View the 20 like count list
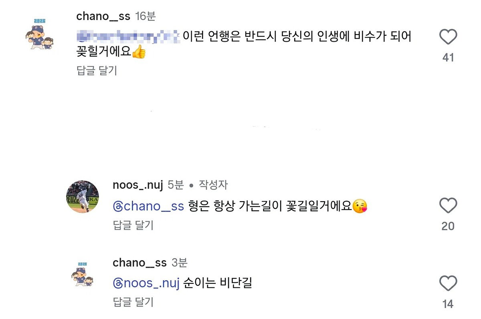Screen dimensions: 481x319 448,226
